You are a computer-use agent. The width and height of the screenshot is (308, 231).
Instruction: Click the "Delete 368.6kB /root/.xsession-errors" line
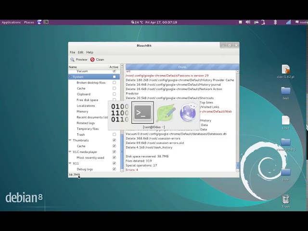[x=153, y=138]
